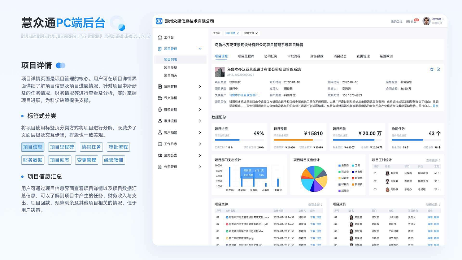
Task: Click 周静静's avatar in 项目工时统计
Action: coord(388,189)
